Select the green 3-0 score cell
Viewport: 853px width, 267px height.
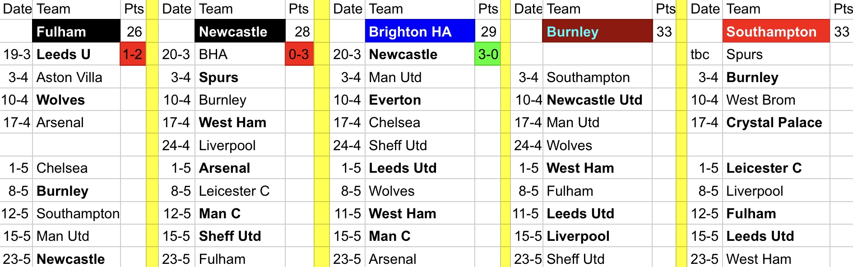coord(488,55)
